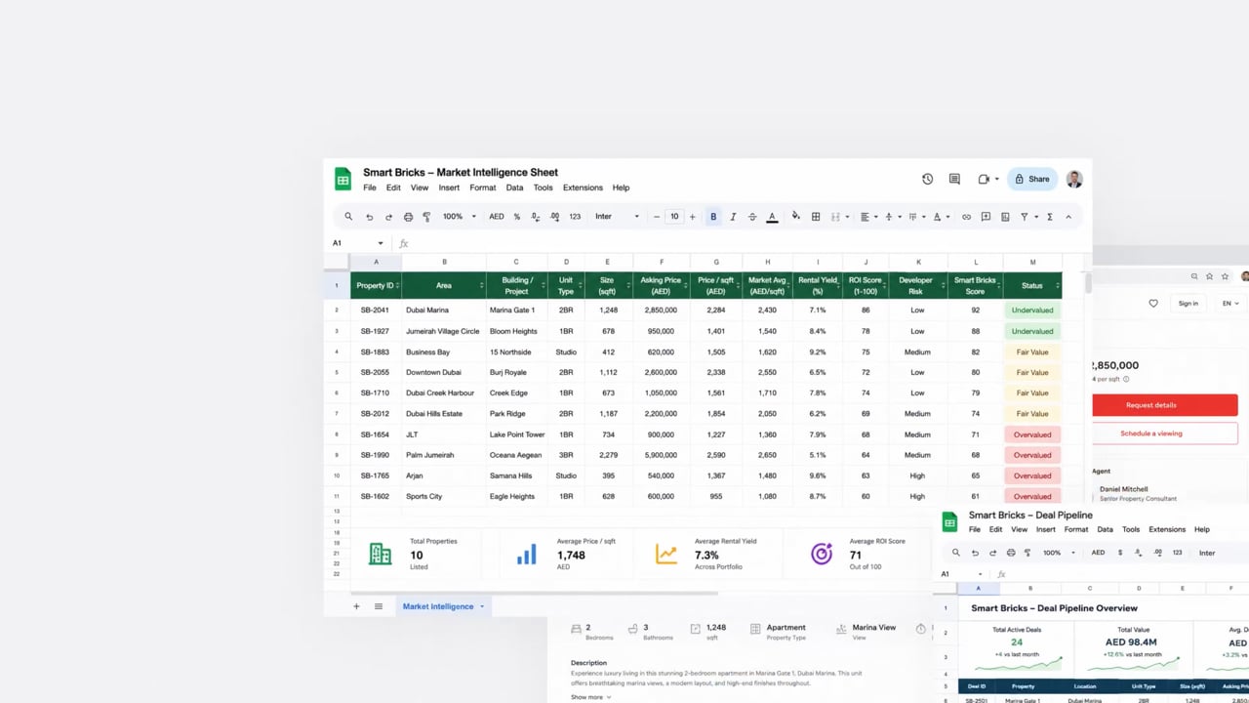Share the Market Intelligence Sheet
1249x703 pixels.
click(1032, 179)
